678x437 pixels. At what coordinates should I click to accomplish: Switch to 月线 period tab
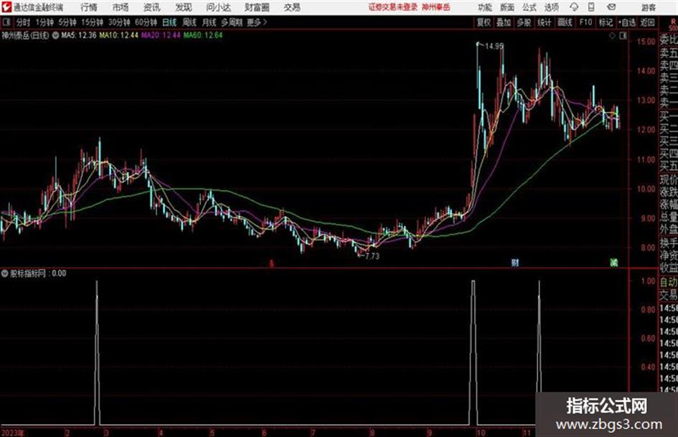[209, 22]
